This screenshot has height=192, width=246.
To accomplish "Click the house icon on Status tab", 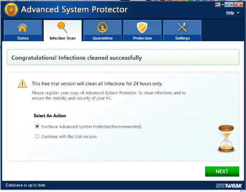I will click(x=22, y=28).
